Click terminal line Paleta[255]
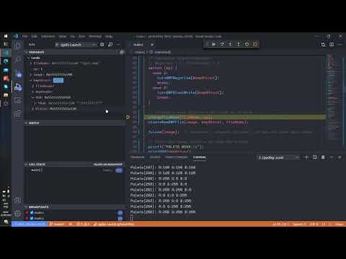This screenshot has width=346, height=259. click(163, 212)
